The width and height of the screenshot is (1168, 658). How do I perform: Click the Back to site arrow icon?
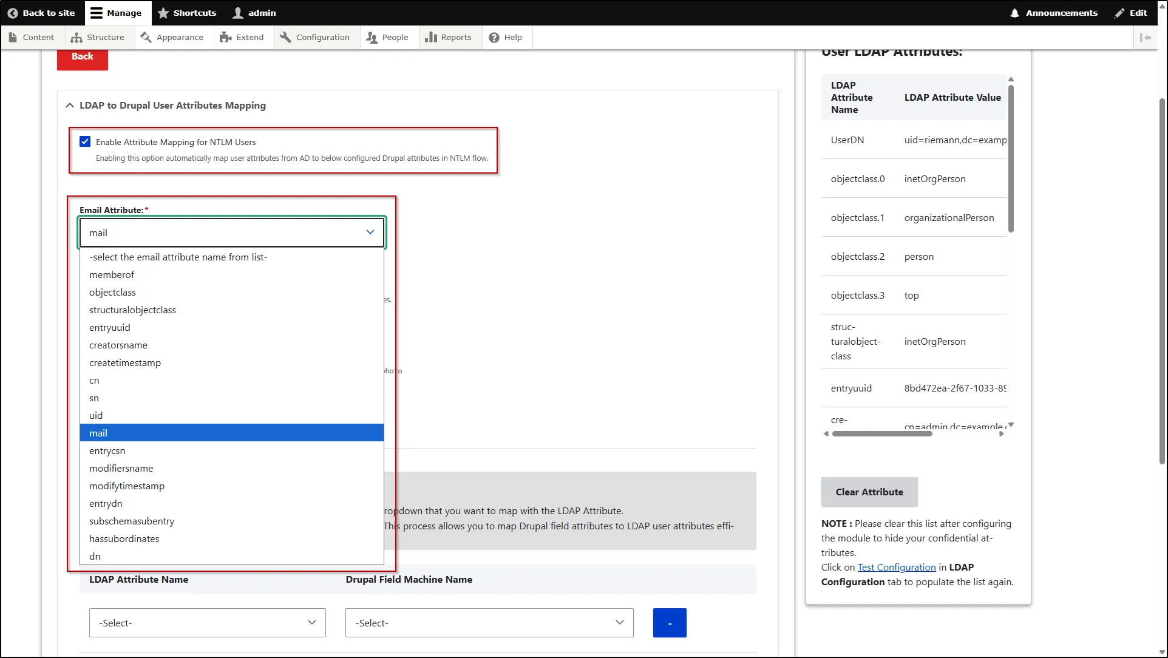(x=13, y=13)
